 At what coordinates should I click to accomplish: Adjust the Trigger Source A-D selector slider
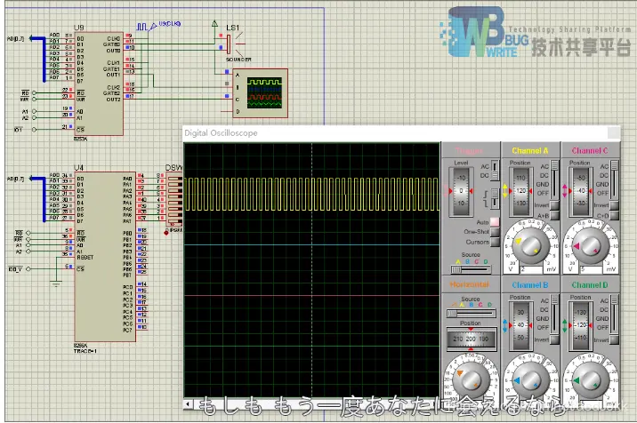tap(471, 269)
